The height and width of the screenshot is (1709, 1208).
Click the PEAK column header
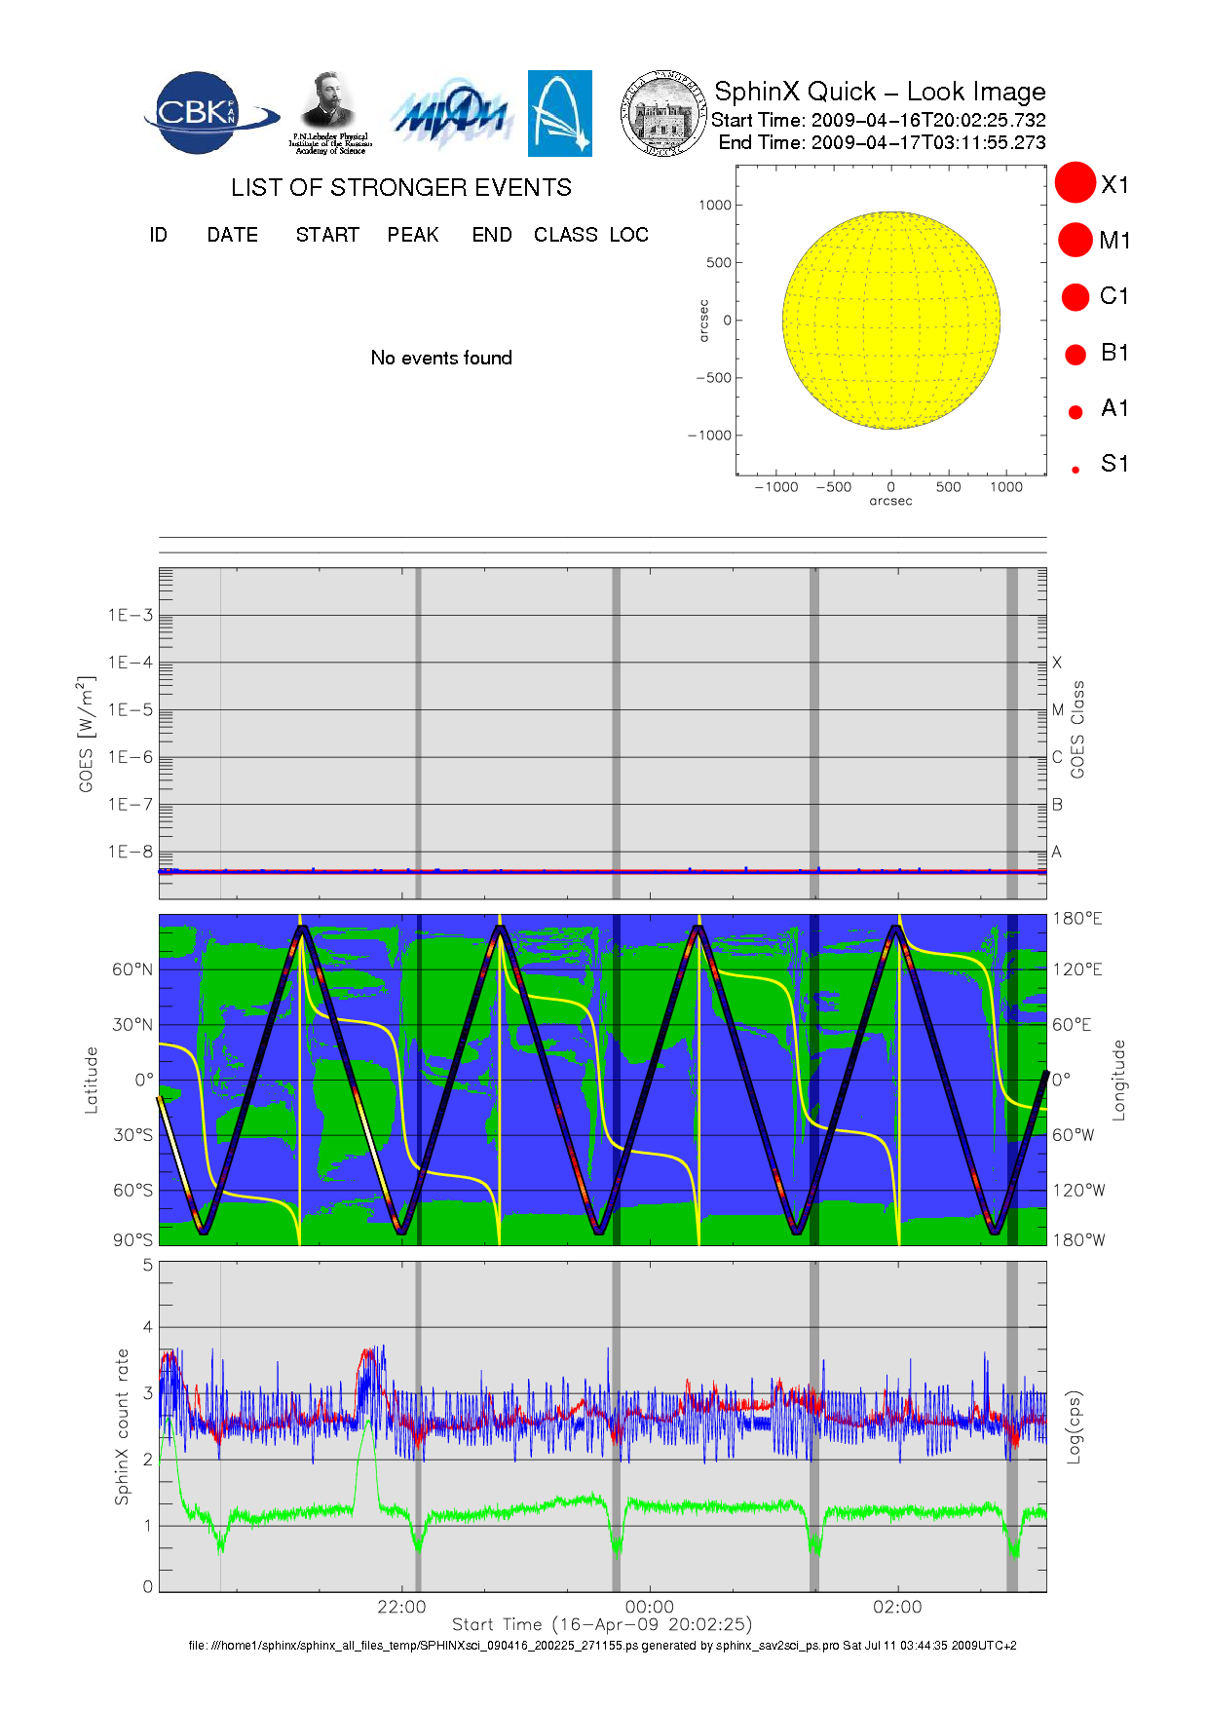pyautogui.click(x=413, y=235)
